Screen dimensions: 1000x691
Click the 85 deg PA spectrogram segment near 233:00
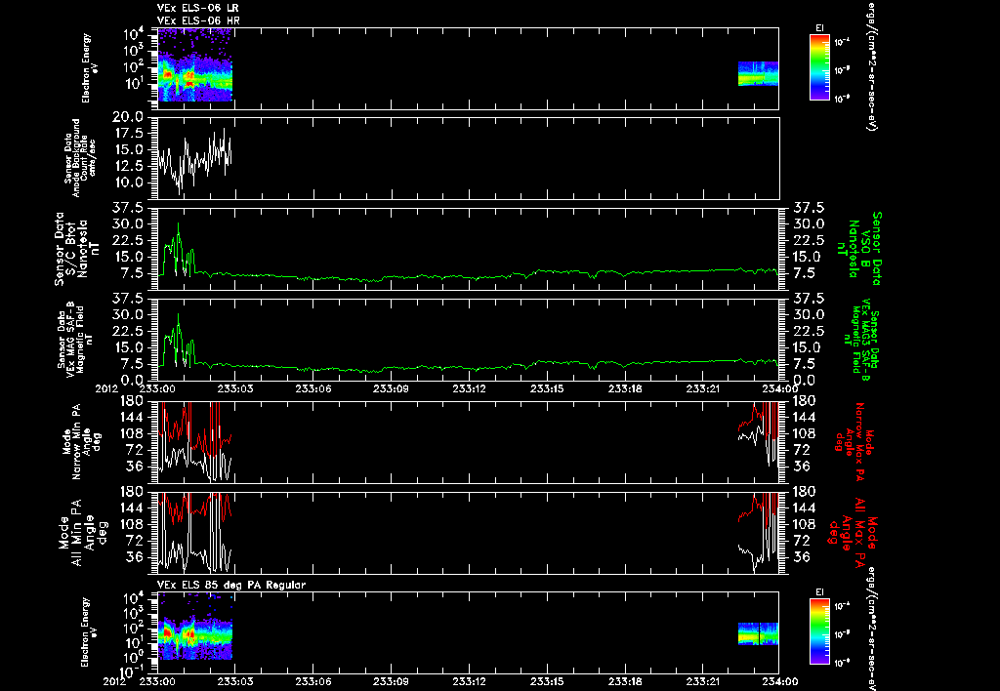pos(194,626)
